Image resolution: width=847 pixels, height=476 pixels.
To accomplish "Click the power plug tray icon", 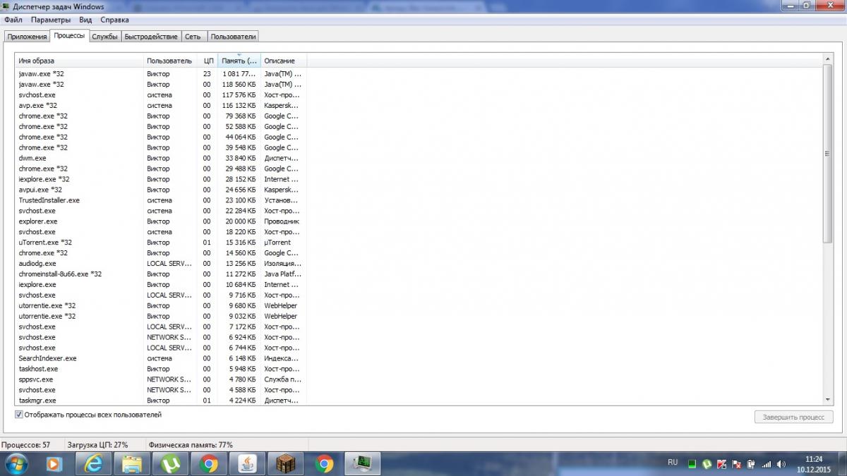I will click(x=751, y=464).
